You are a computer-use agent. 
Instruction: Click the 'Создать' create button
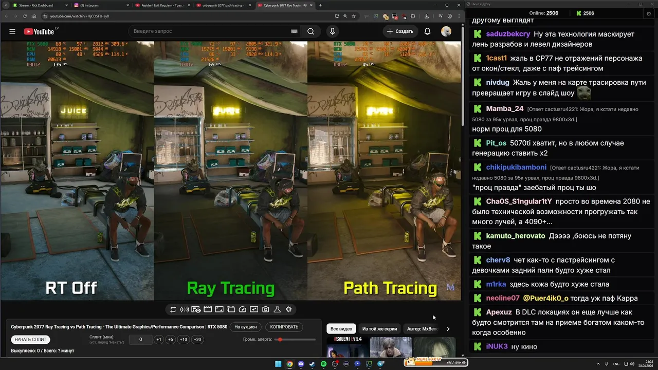(400, 31)
